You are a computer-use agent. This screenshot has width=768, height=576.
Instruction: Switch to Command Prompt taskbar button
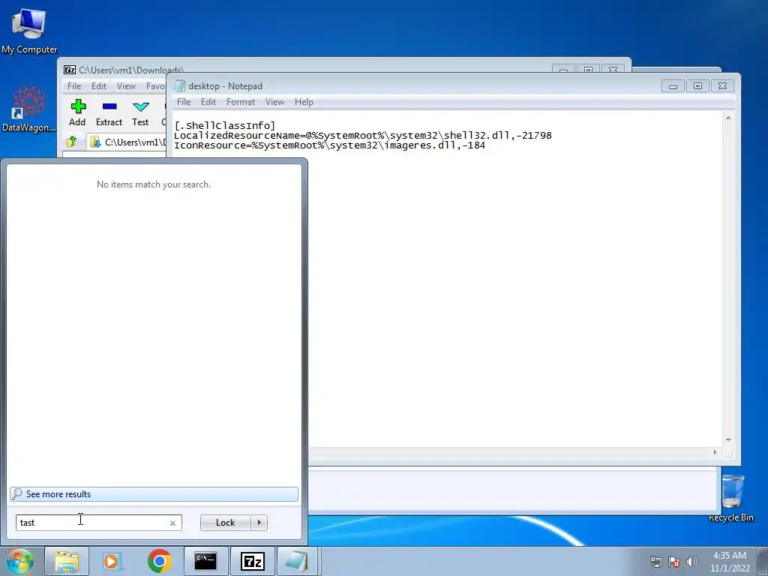click(x=205, y=561)
